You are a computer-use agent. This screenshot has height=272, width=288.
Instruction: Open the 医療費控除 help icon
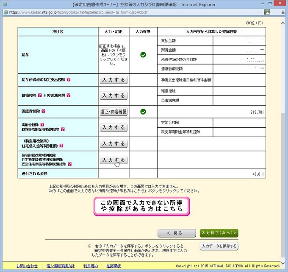point(43,111)
